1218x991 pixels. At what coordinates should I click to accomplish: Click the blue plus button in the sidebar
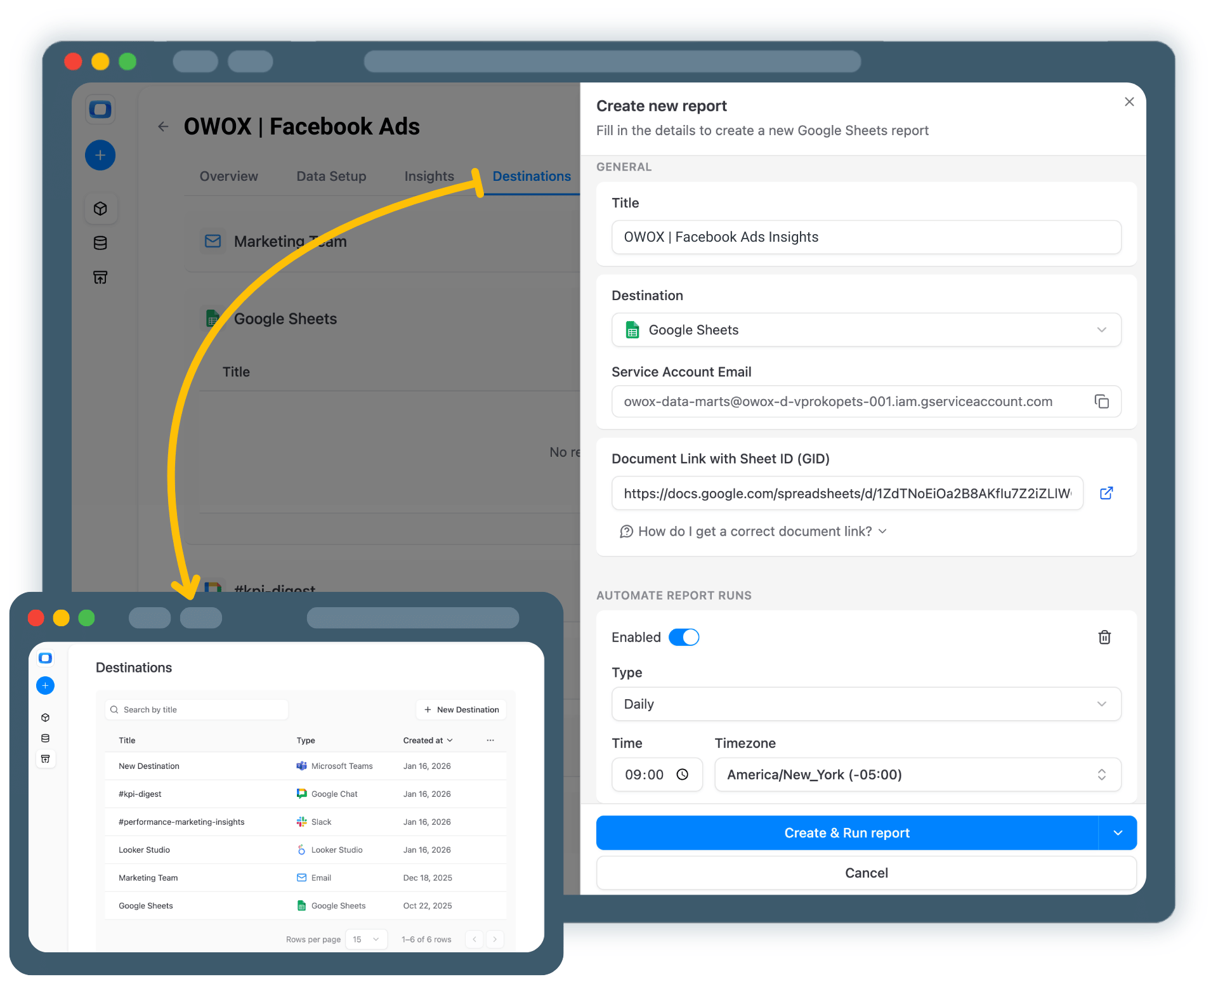coord(100,155)
